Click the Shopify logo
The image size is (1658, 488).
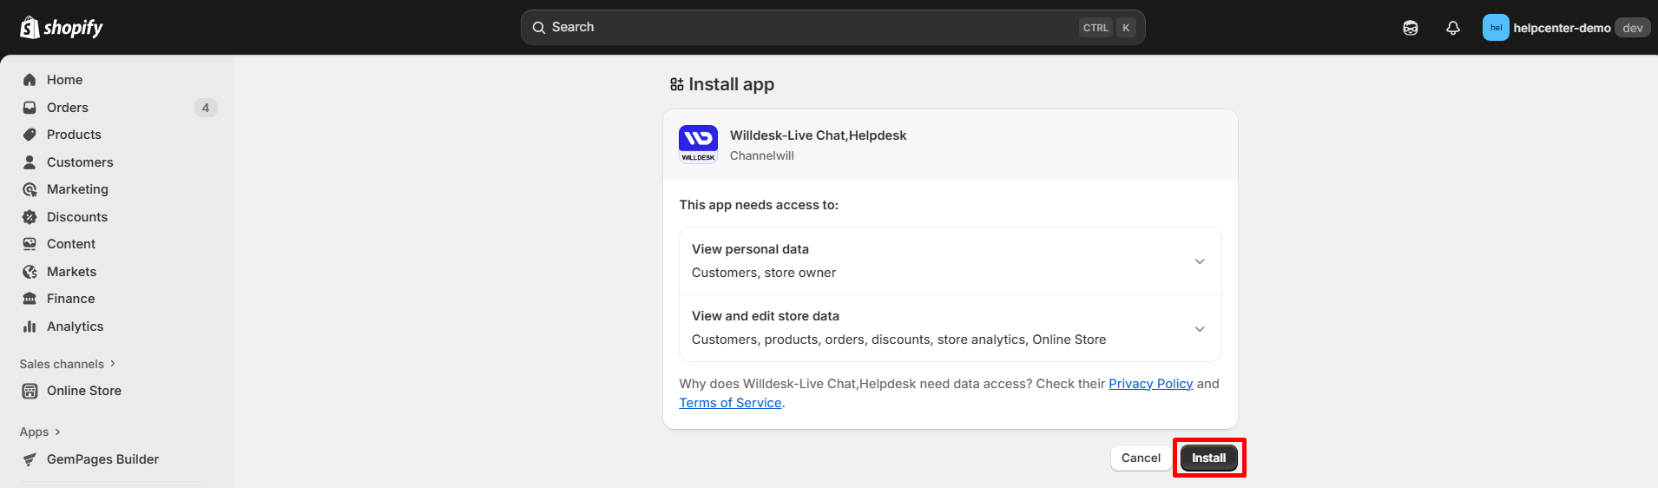(x=61, y=28)
